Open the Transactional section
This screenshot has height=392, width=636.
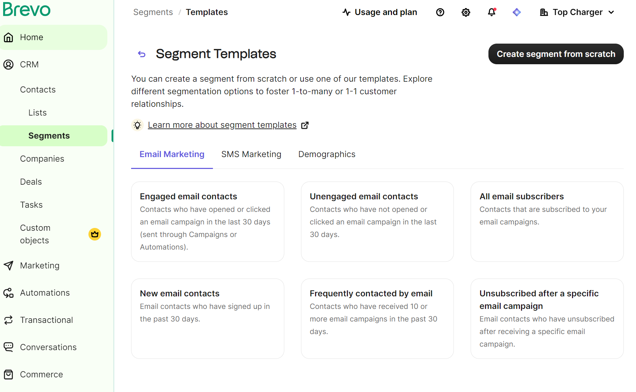[x=47, y=320]
